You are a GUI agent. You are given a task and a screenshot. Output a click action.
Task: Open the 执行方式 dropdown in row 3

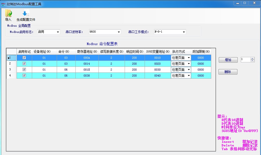(189, 70)
